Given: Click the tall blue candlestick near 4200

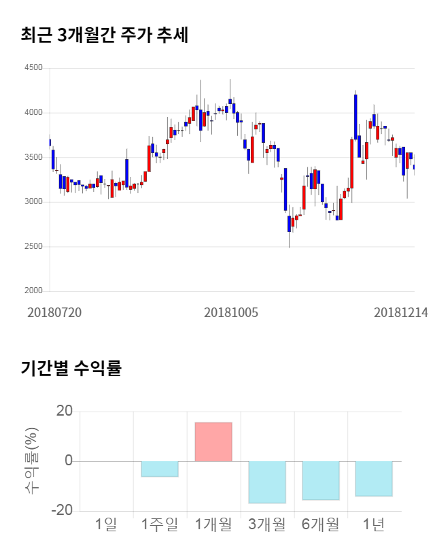Looking at the screenshot, I should click(355, 116).
